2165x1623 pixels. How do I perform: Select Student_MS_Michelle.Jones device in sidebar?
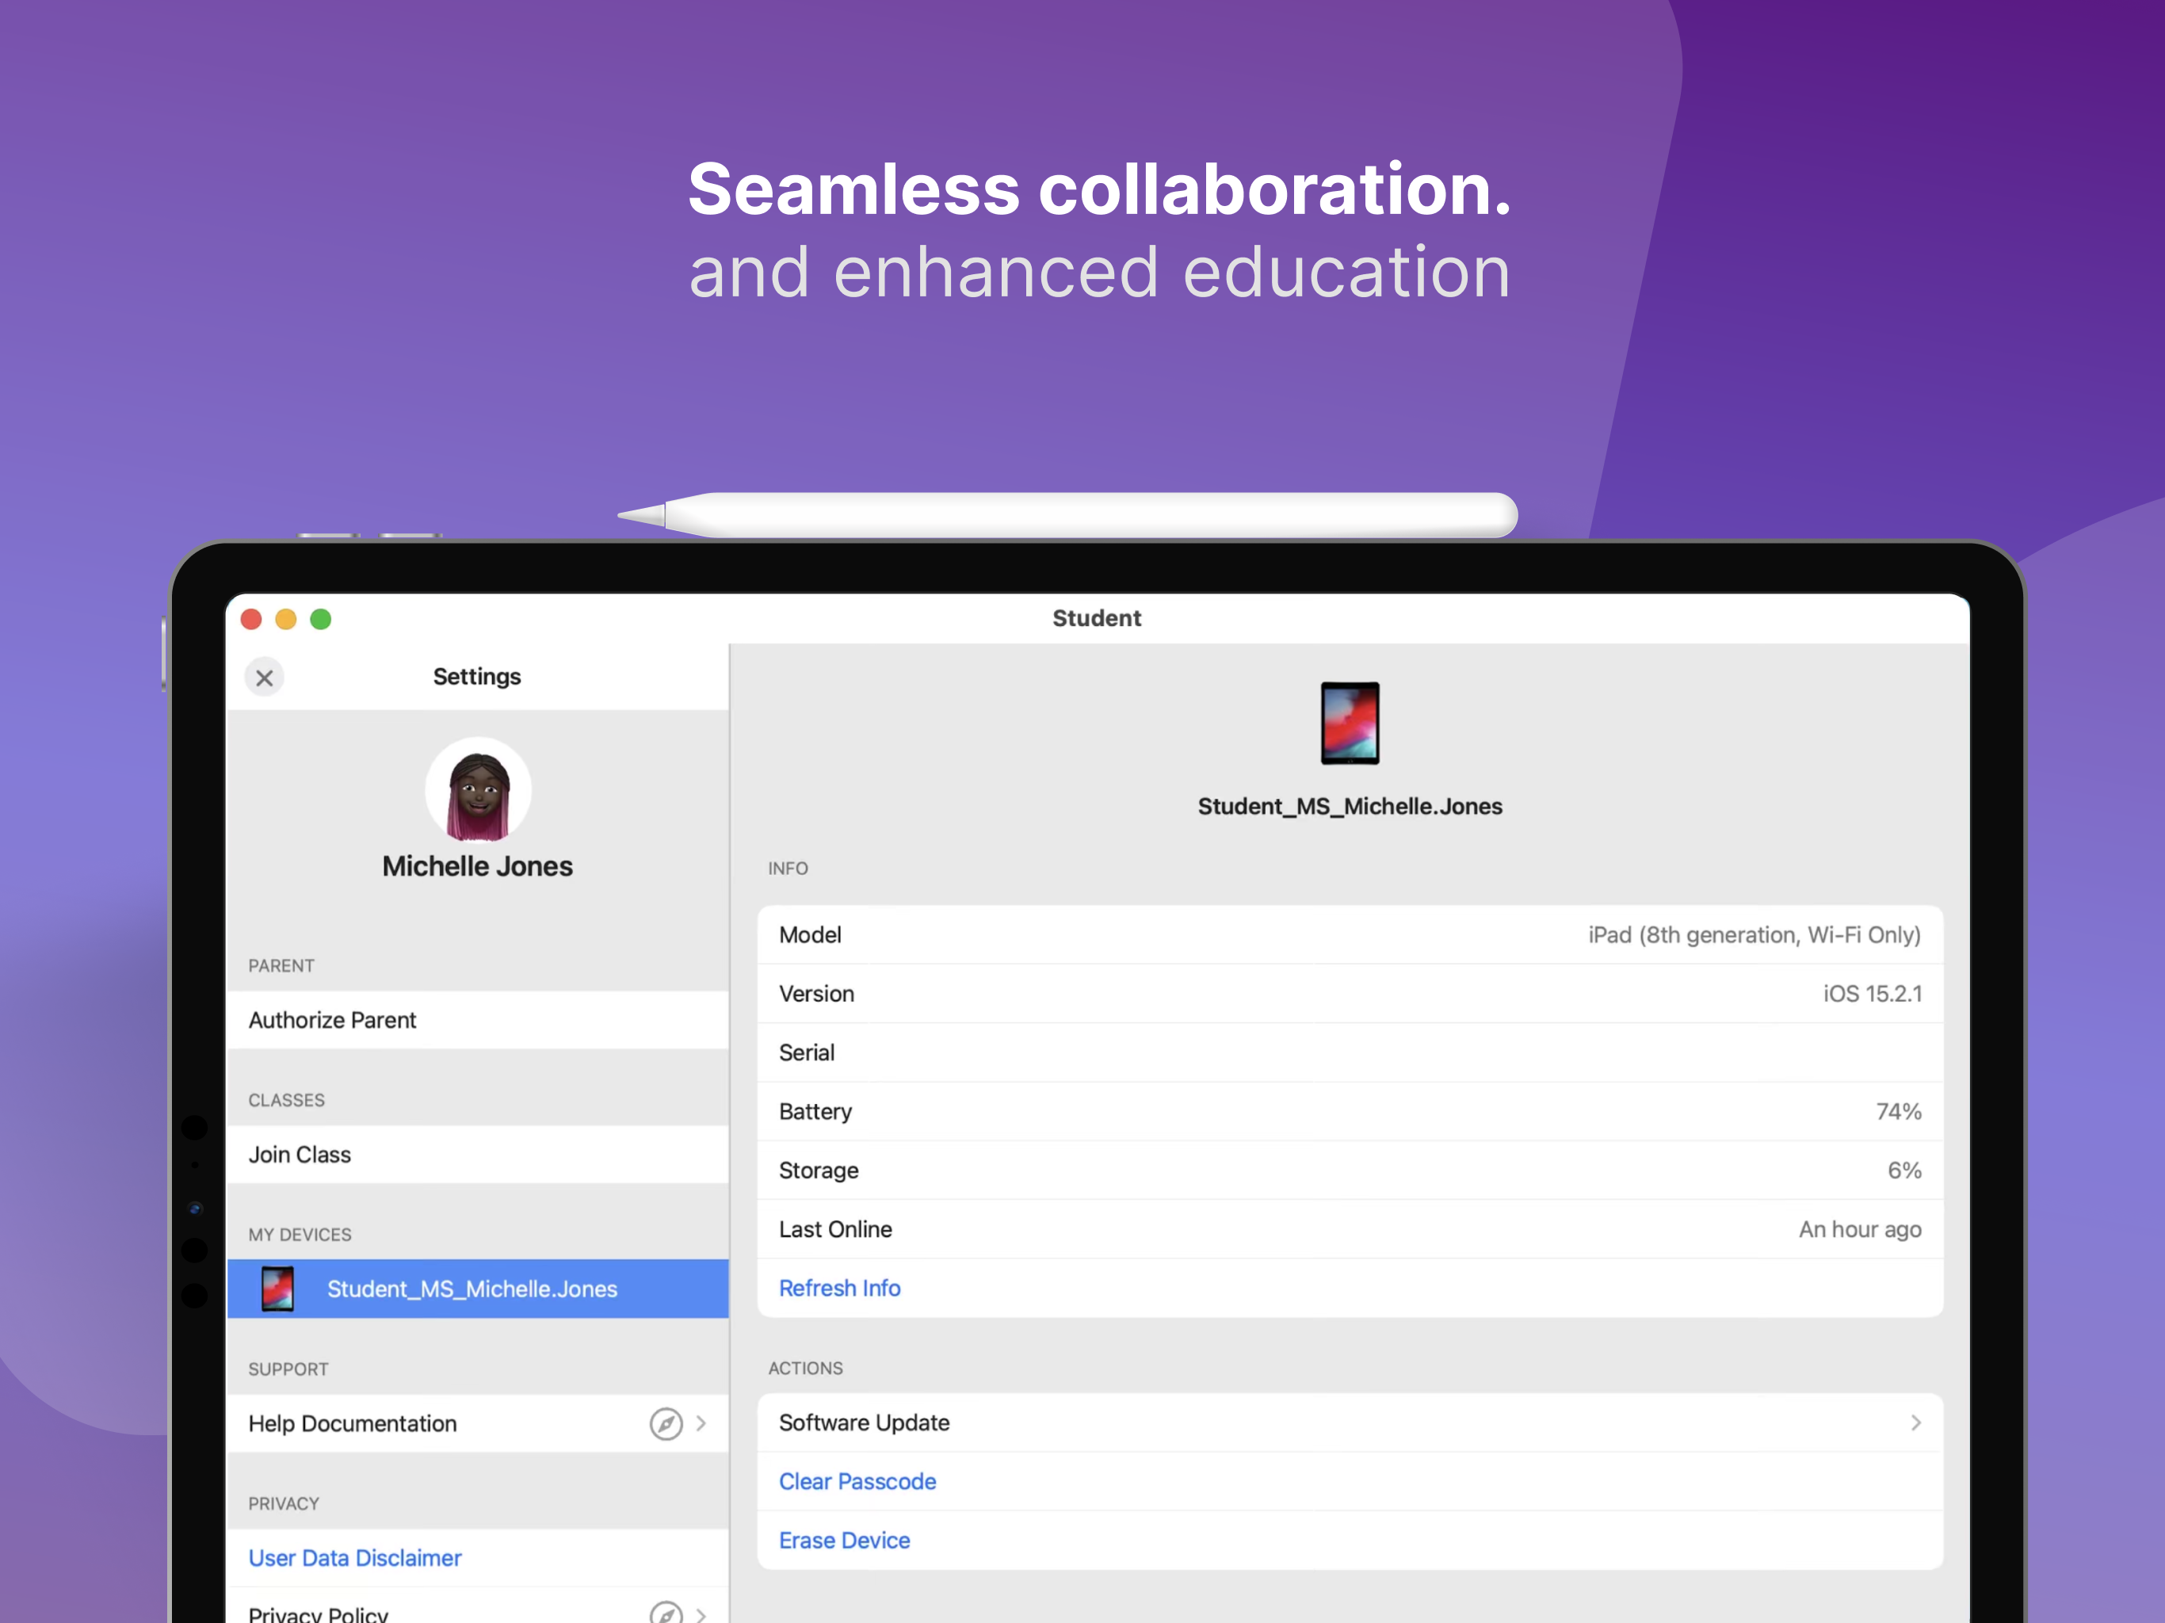(x=472, y=1289)
